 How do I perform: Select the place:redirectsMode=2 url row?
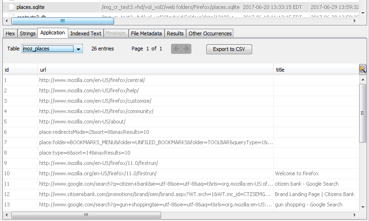[x=156, y=132]
